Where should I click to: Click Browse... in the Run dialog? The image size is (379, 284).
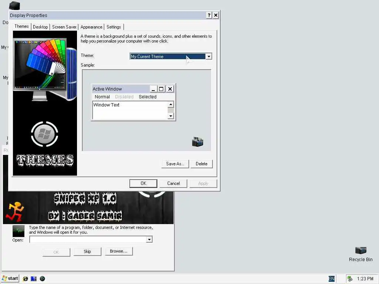coord(119,251)
